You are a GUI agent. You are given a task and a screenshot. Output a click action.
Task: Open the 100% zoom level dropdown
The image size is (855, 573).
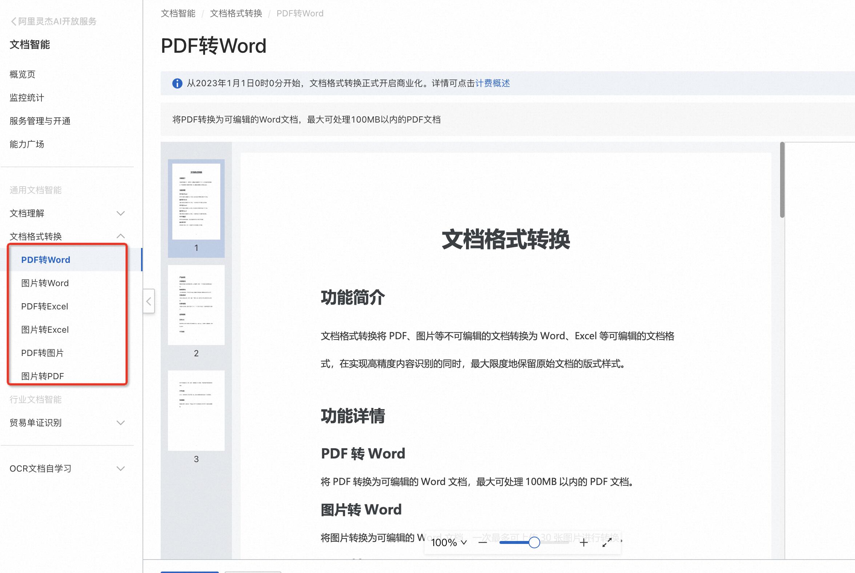[x=449, y=543]
